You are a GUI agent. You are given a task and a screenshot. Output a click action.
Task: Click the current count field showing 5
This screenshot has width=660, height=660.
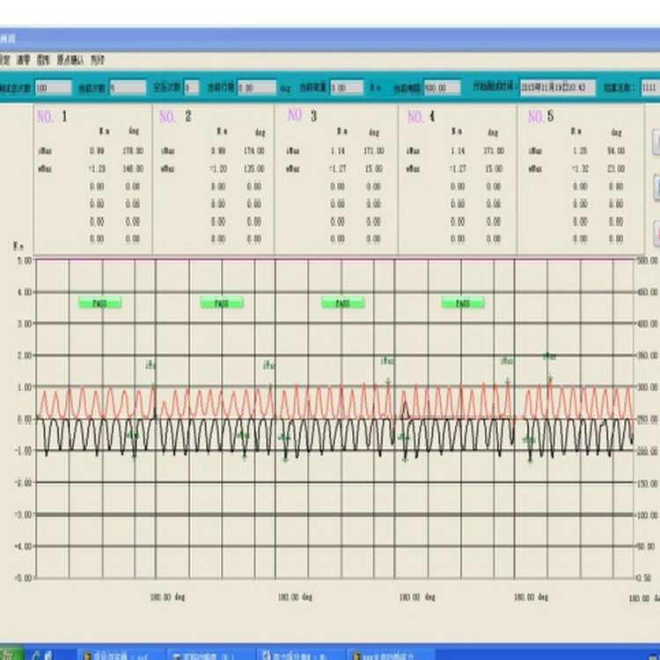pos(128,87)
